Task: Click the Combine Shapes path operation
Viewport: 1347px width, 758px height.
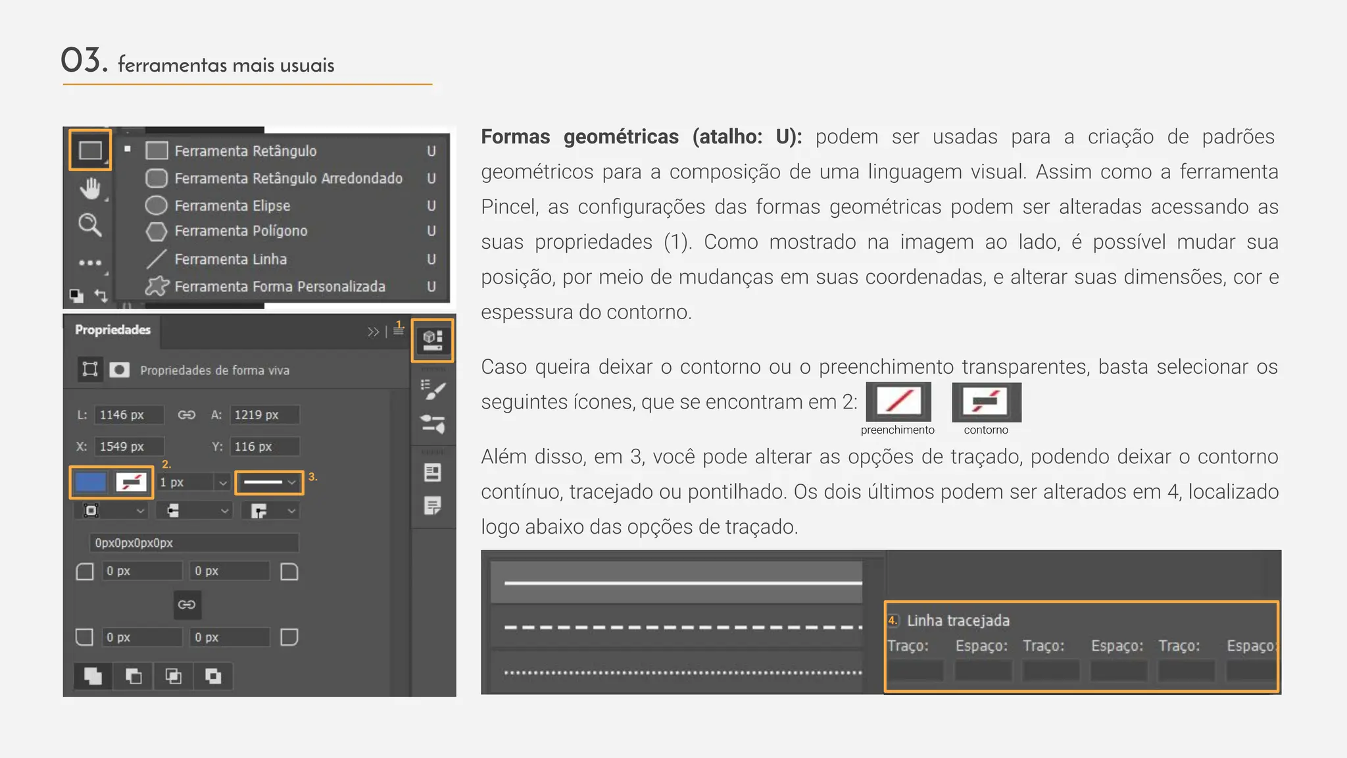Action: (93, 676)
